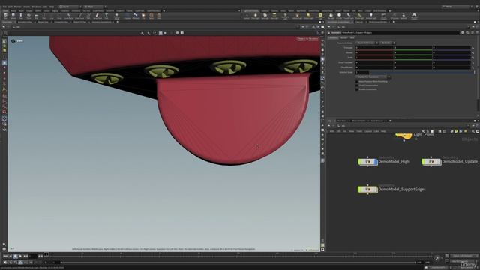Screen dimensions: 480x270
Task: Toggle display flag on DemoModel_Update node
Action: (x=439, y=162)
